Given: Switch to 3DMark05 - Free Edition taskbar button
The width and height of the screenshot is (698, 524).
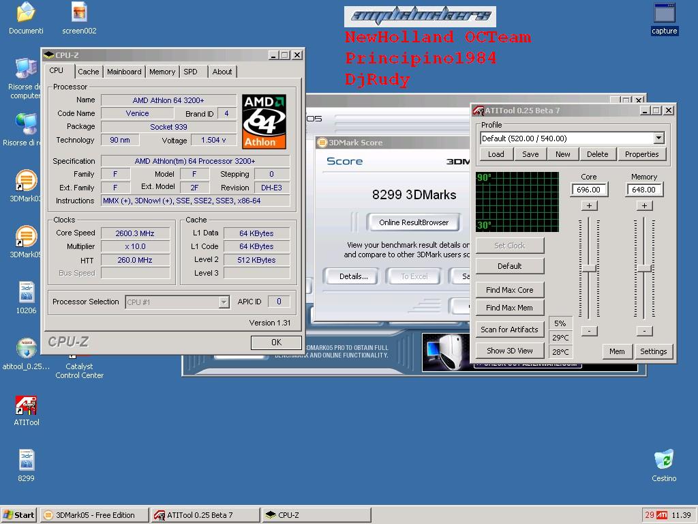Looking at the screenshot, I should click(x=94, y=515).
